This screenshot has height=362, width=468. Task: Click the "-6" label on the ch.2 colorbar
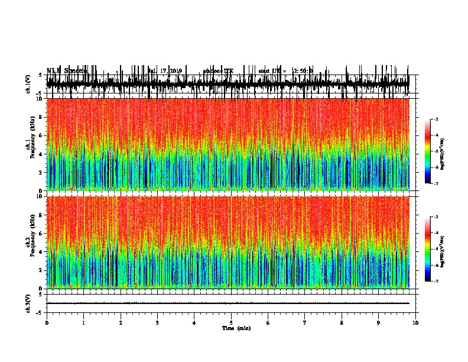(436, 265)
